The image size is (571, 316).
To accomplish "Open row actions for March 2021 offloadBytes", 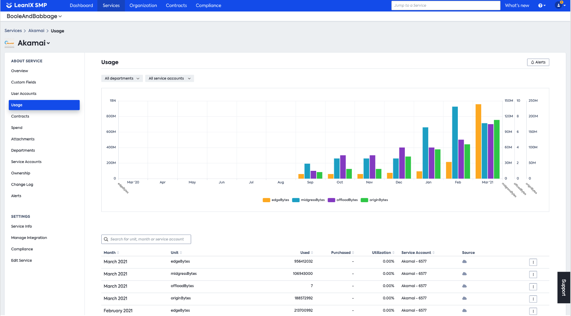I will [533, 287].
